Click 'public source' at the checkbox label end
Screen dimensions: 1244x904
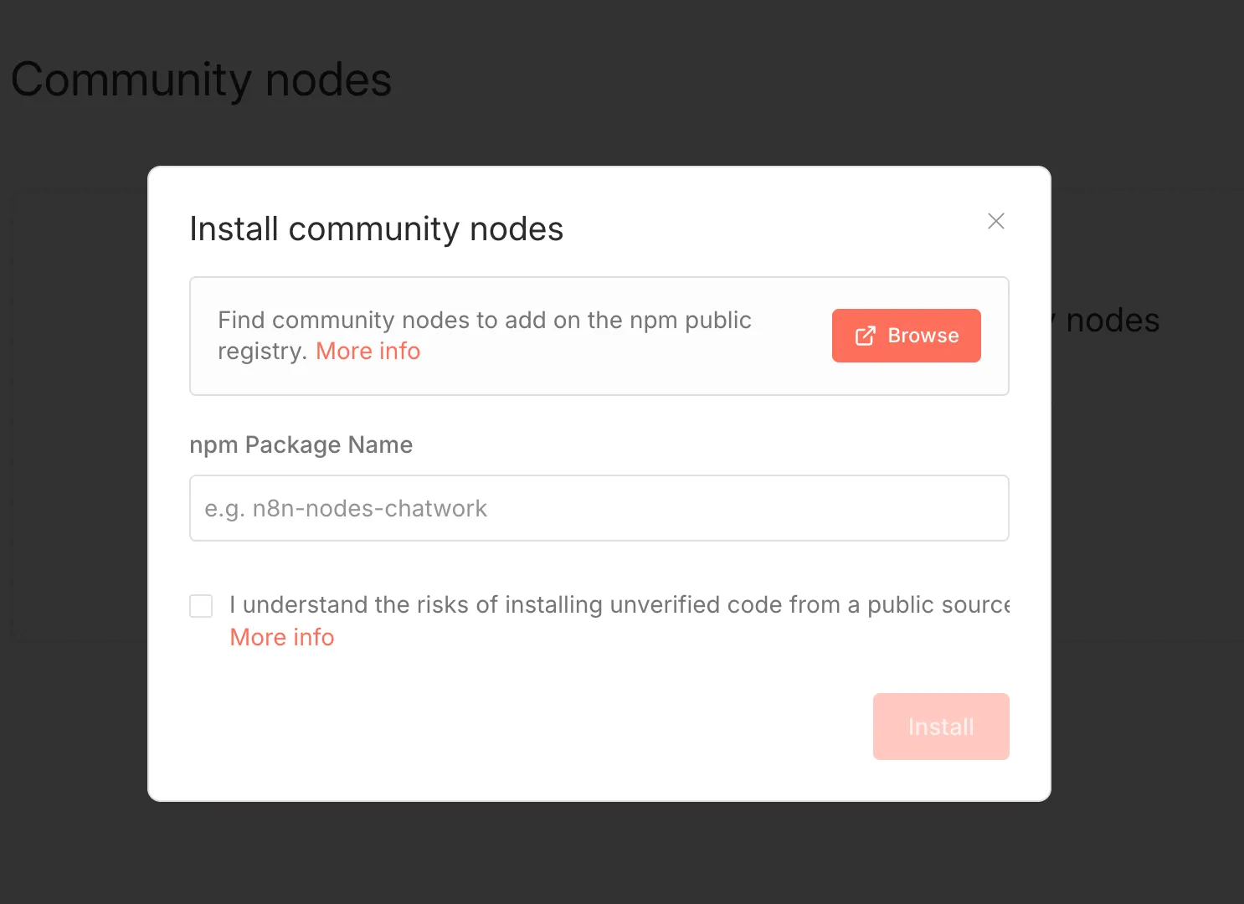(x=938, y=605)
